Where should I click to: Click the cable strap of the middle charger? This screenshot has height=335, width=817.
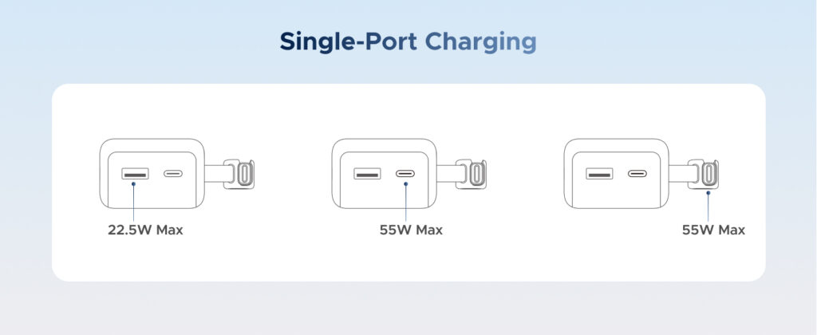pos(447,174)
